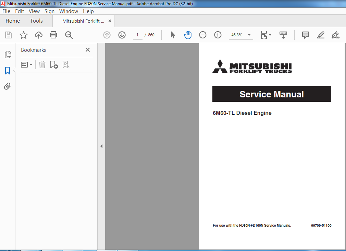
Task: Click 'For use with the FD80N-FD160N' text
Action: coord(252,225)
